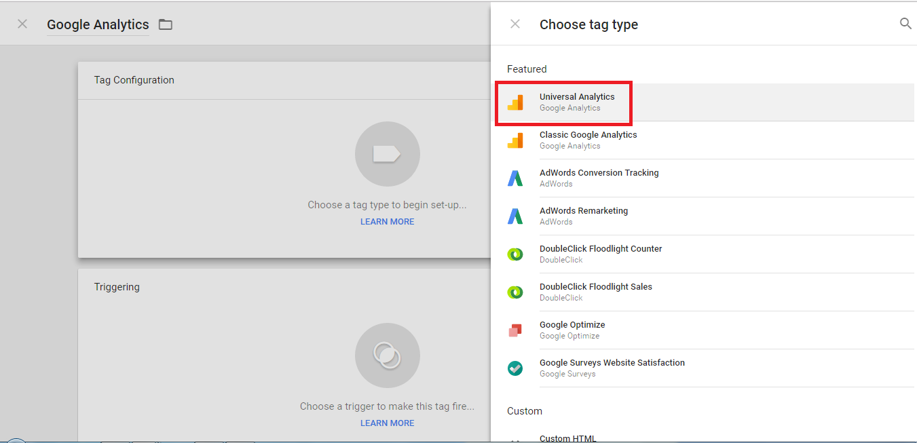Image resolution: width=917 pixels, height=443 pixels.
Task: Click the AdWords Conversion Tracking logo icon
Action: 516,178
